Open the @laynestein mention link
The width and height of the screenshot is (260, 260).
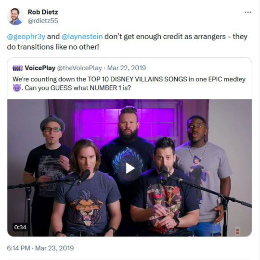click(82, 37)
